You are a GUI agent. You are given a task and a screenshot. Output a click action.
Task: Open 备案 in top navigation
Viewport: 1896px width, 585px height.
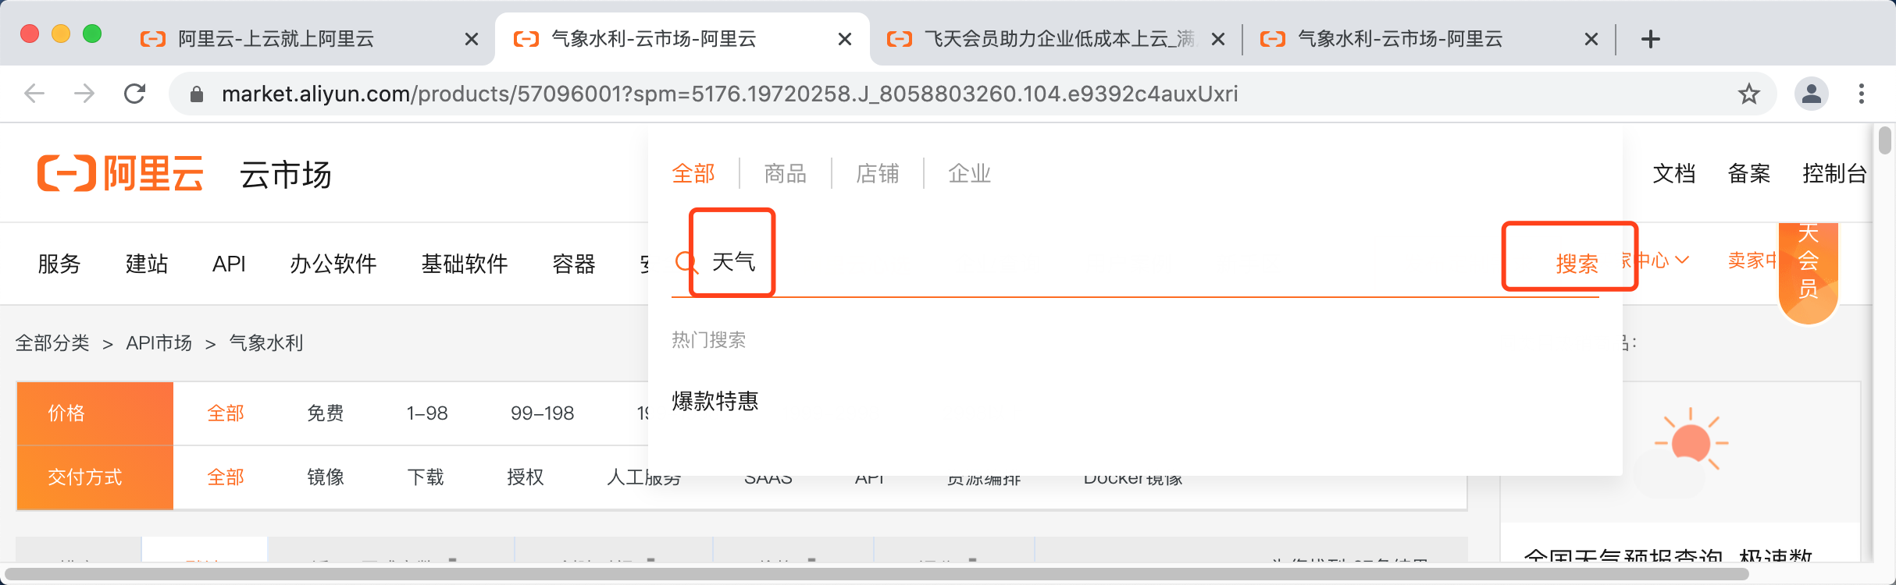pyautogui.click(x=1749, y=173)
